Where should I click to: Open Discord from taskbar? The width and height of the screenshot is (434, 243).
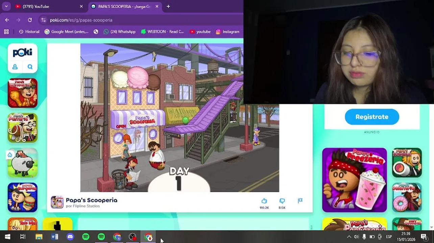70,237
